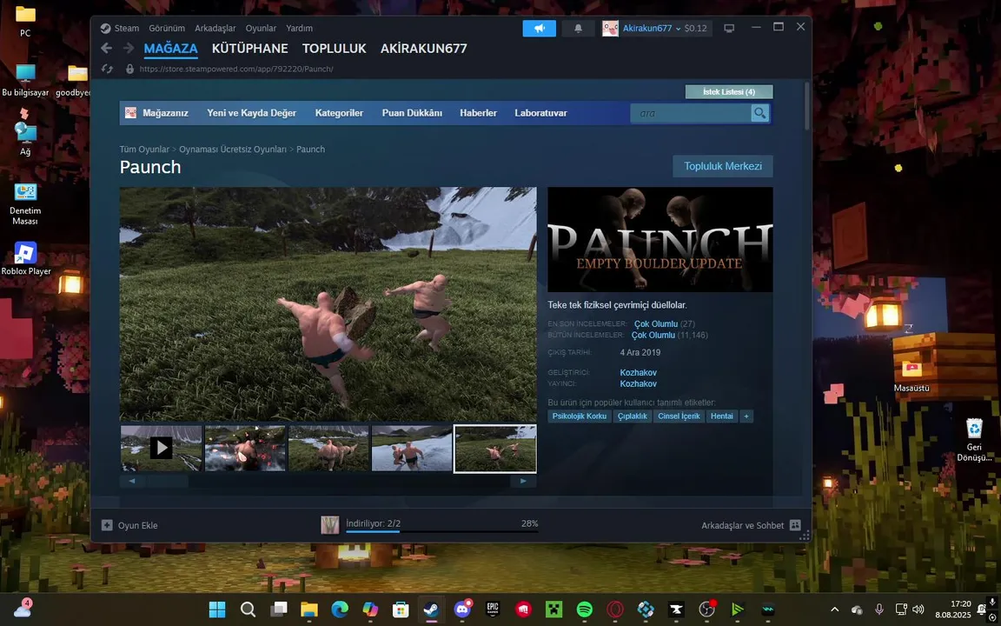Go back with the Steam back arrow
The image size is (1001, 626).
(107, 49)
